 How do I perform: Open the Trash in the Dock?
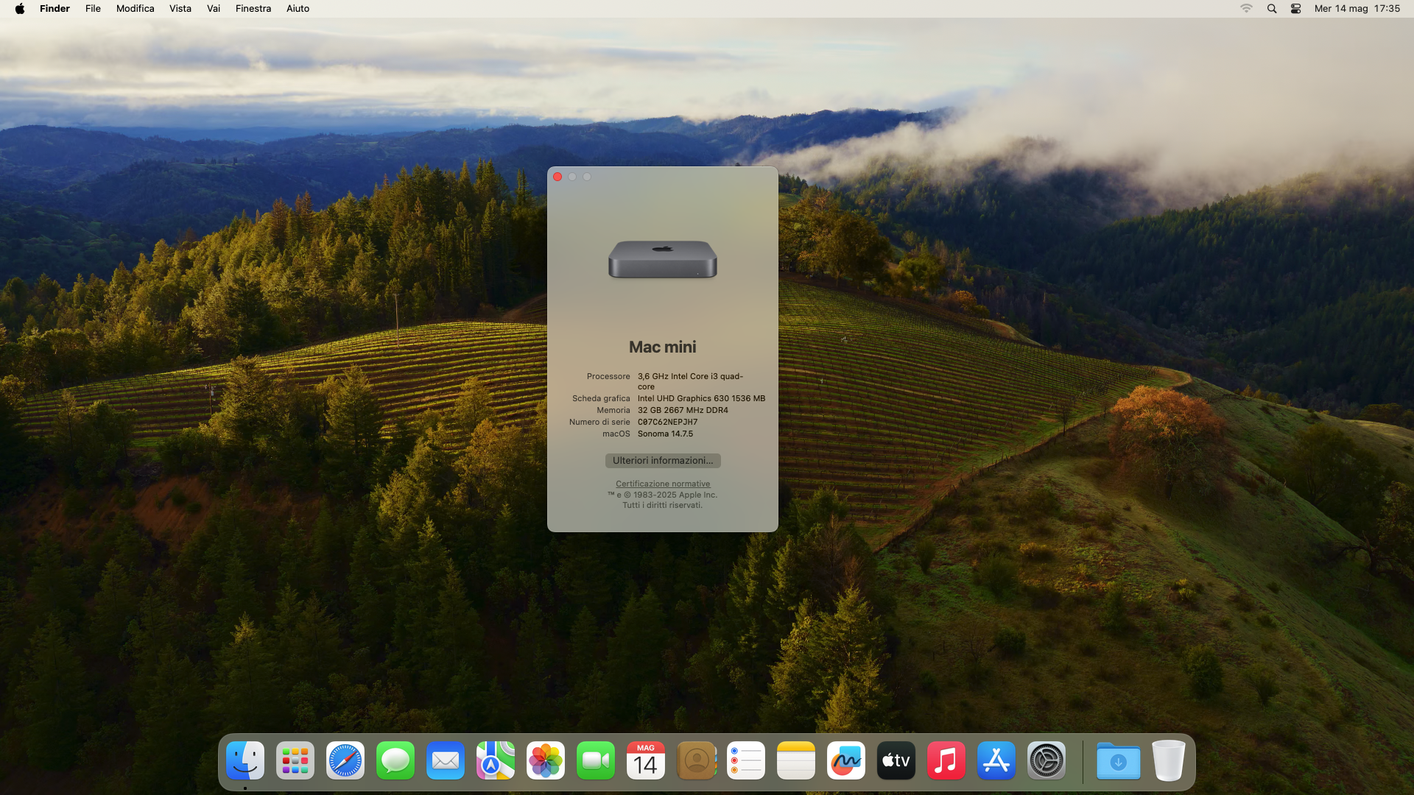pos(1169,760)
